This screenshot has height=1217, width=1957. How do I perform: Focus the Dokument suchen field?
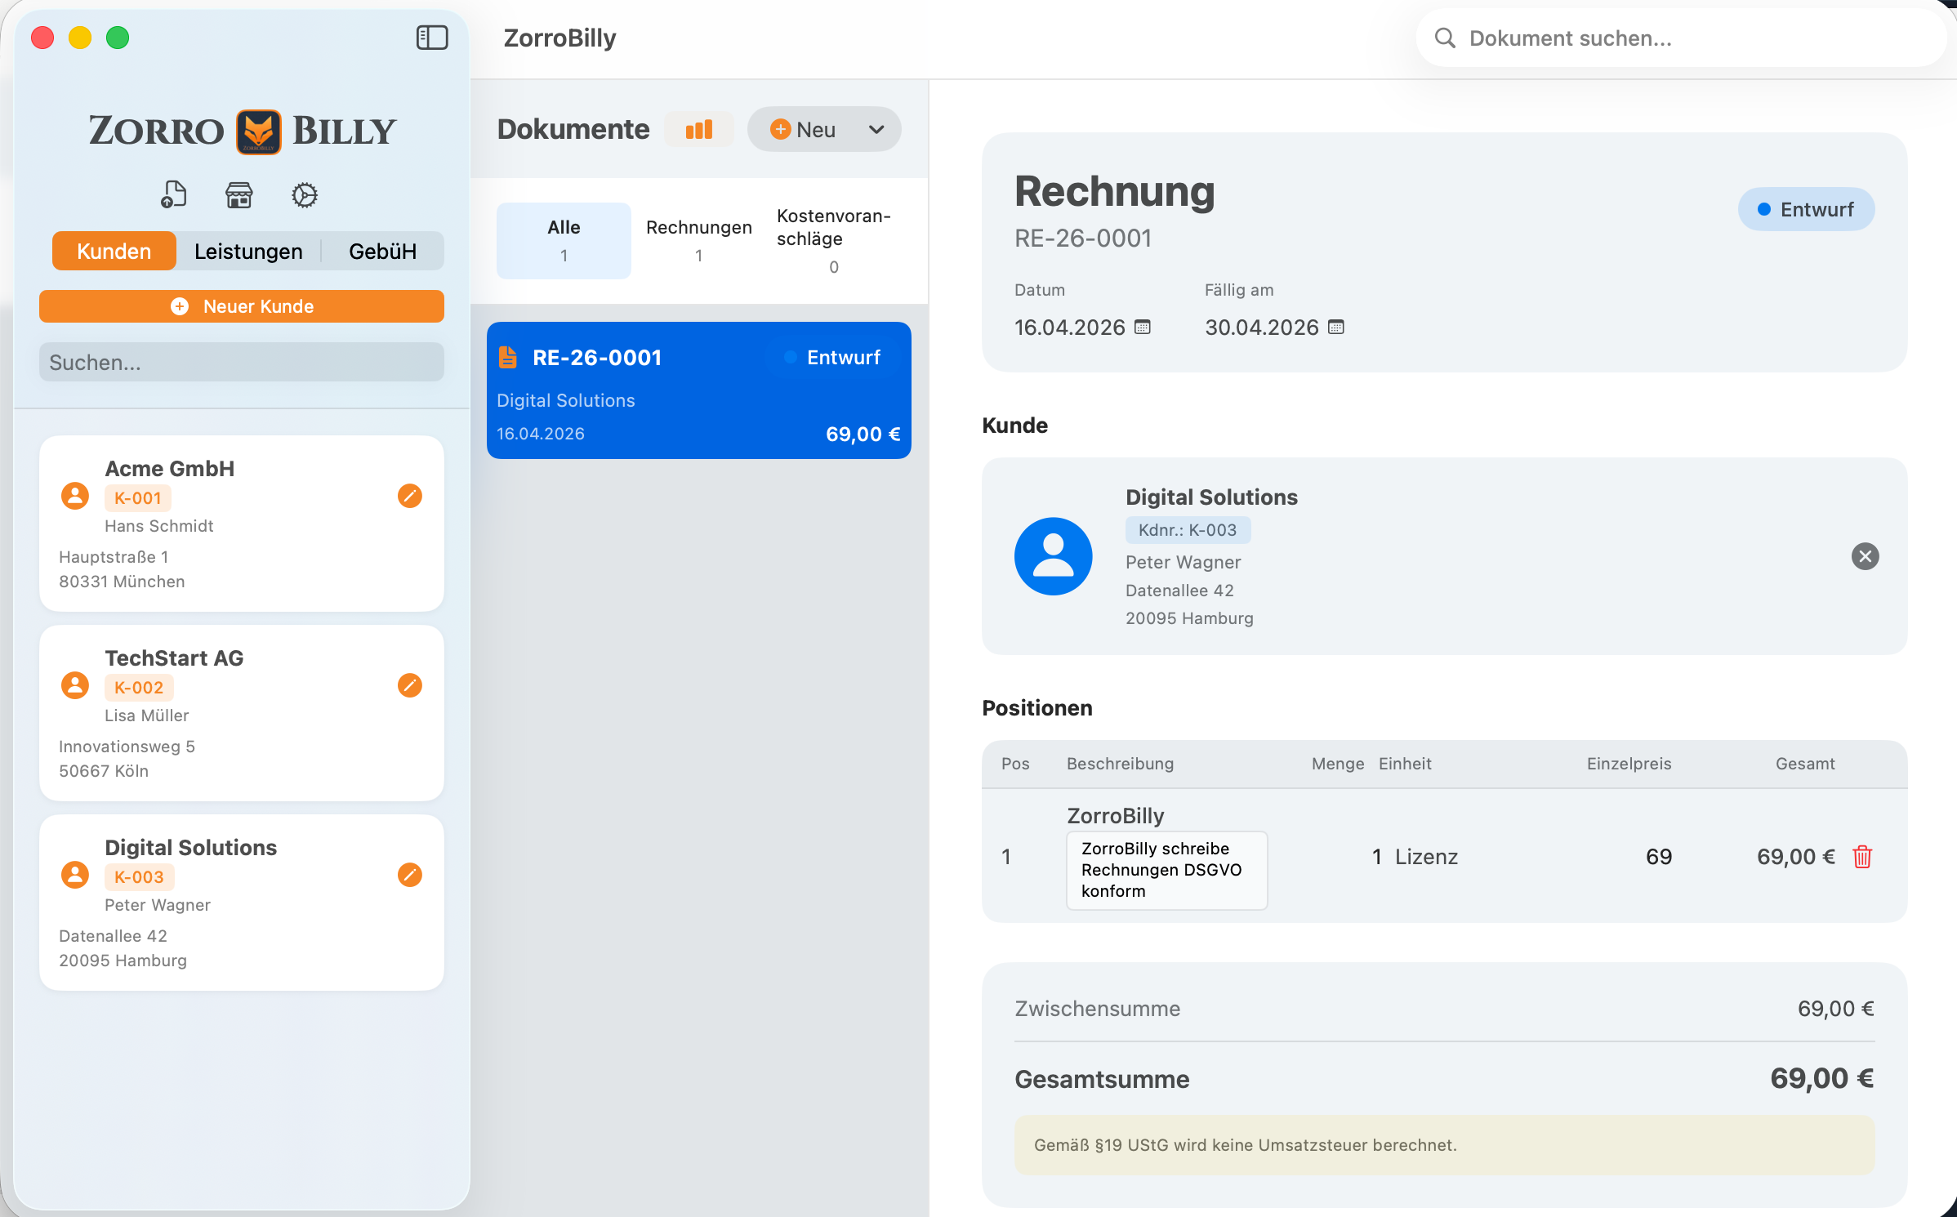[x=1682, y=38]
